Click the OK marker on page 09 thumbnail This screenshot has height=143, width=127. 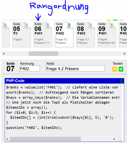[112, 25]
